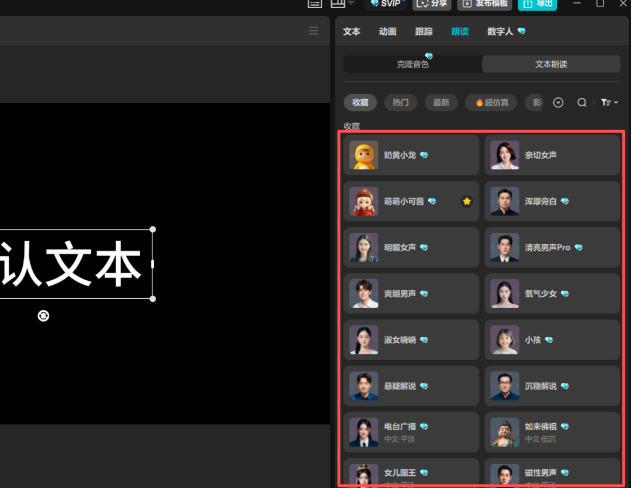The image size is (631, 488).
Task: Unfavorite 萌萌小可酱 by clicking its star
Action: 467,201
